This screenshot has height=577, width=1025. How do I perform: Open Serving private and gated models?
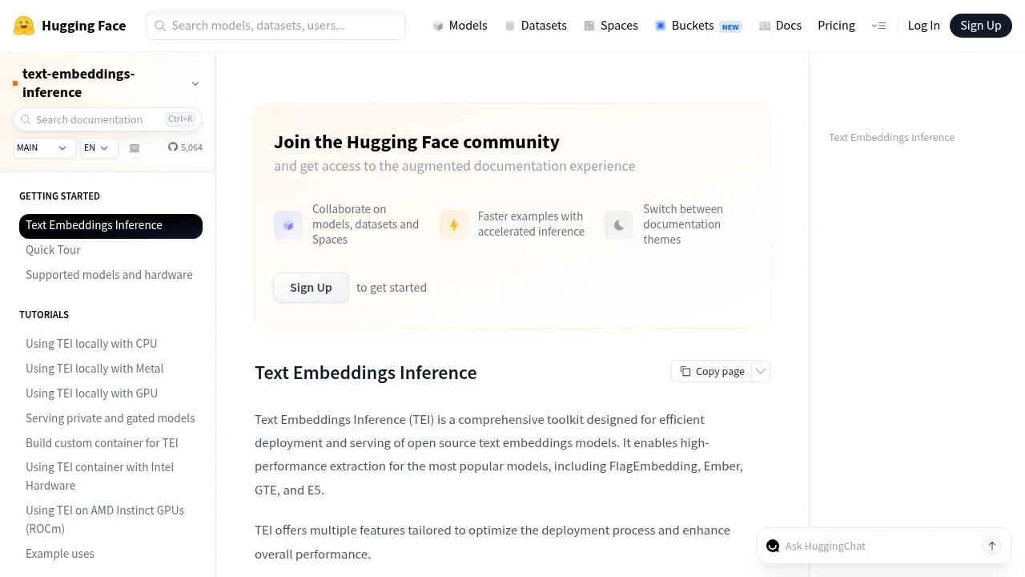[x=110, y=418]
